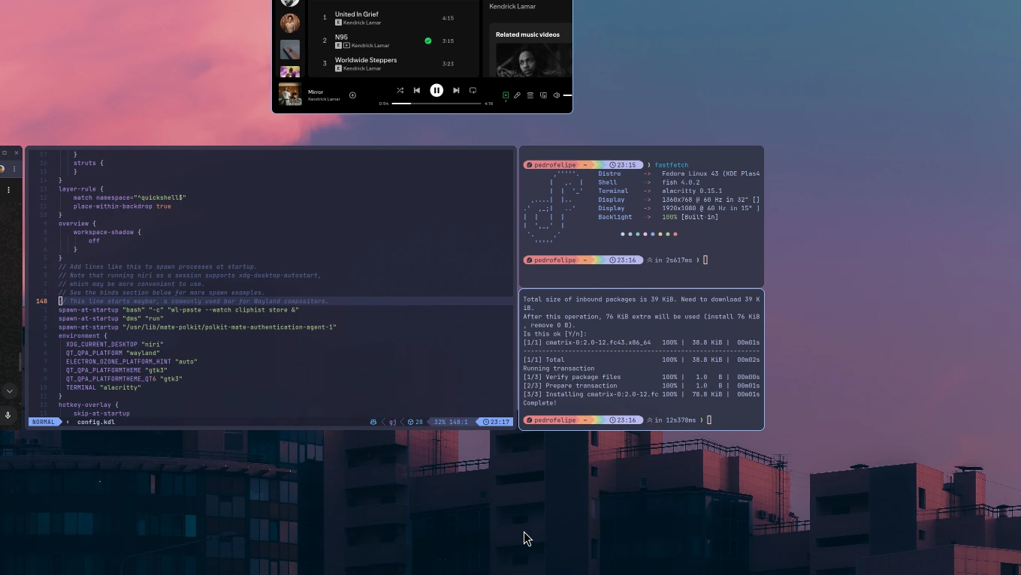Viewport: 1021px width, 575px height.
Task: Open the connect to device menu
Action: [543, 95]
